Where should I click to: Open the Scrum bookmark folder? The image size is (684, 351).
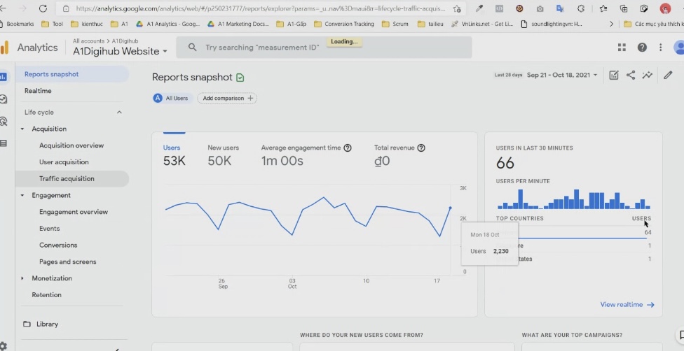[x=395, y=24]
